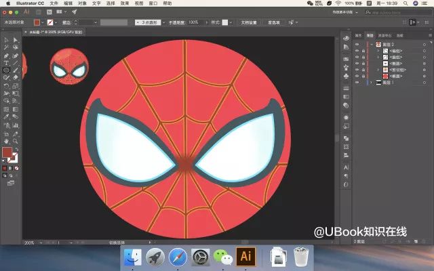The height and width of the screenshot is (271, 434).
Task: Set paint mode to None
Action: pyautogui.click(x=16, y=168)
